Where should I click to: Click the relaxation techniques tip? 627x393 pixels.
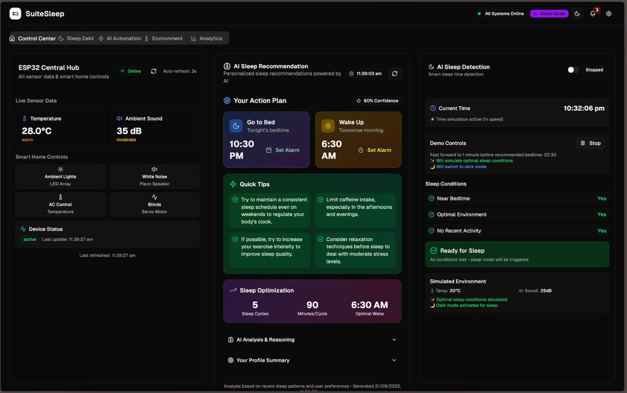click(355, 250)
